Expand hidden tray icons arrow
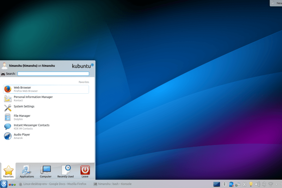The height and width of the screenshot is (188, 282). pyautogui.click(x=277, y=184)
